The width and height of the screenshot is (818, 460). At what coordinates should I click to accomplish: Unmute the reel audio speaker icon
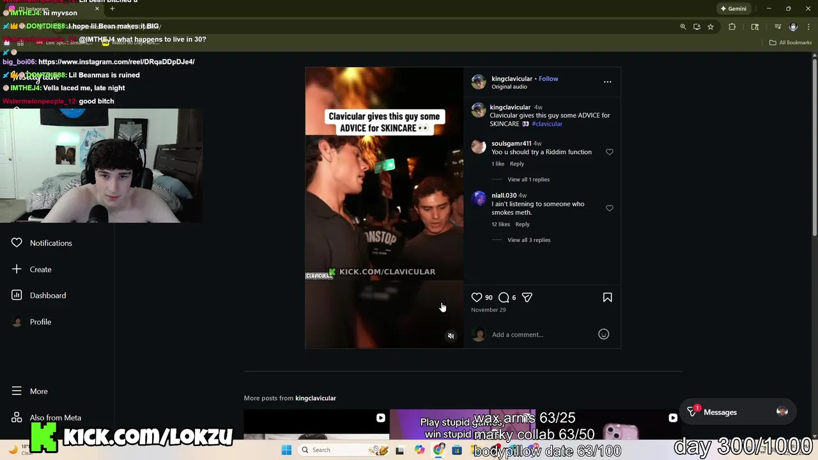point(451,336)
